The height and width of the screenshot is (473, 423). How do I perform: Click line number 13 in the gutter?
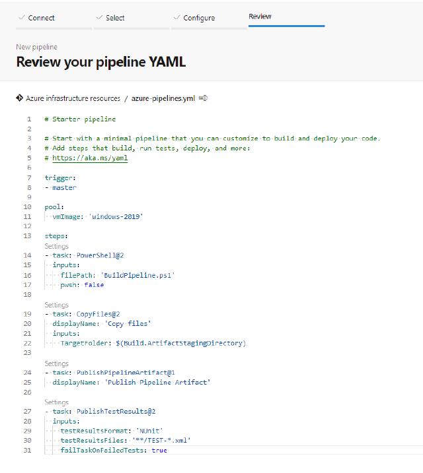27,236
